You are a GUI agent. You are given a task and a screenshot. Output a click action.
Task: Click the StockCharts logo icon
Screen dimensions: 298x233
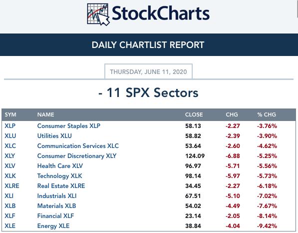tap(98, 14)
